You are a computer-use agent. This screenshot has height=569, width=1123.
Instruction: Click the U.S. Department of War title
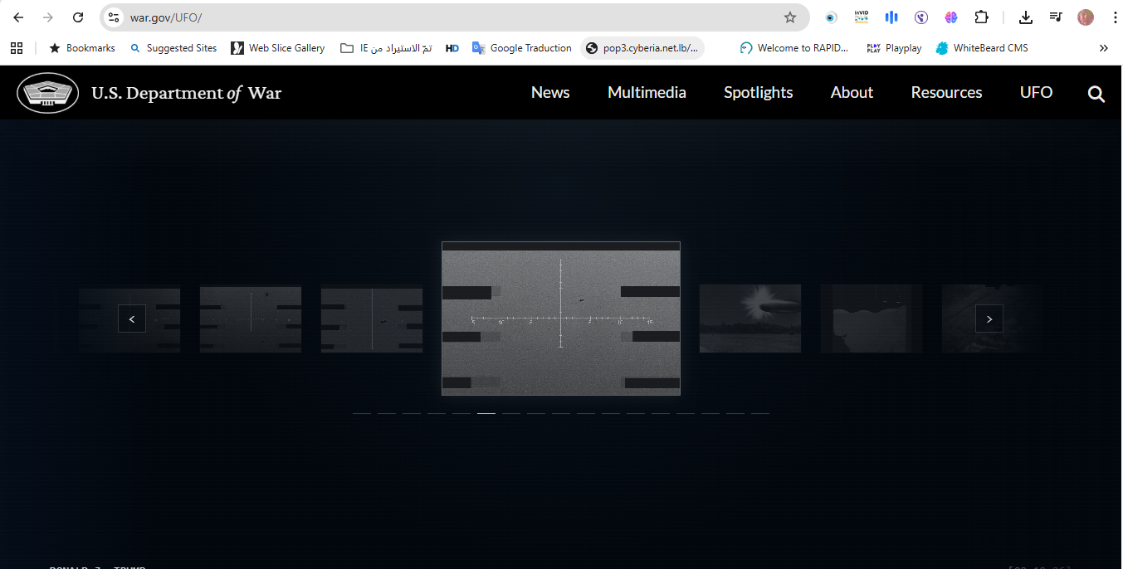pyautogui.click(x=187, y=93)
